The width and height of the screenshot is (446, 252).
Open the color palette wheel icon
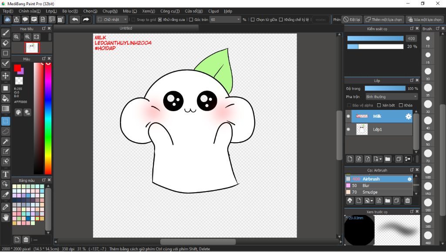pos(18,112)
